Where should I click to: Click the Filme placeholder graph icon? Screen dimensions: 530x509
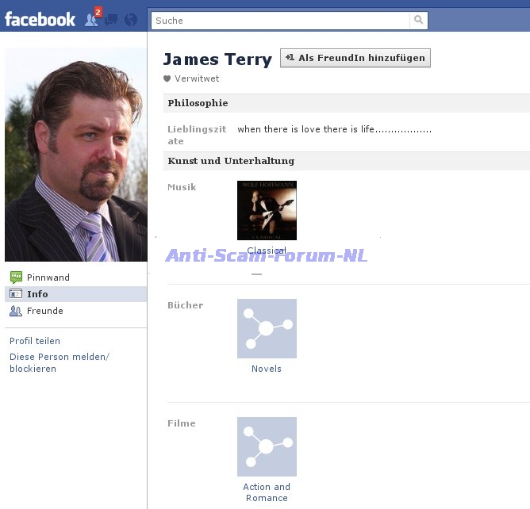pyautogui.click(x=267, y=446)
